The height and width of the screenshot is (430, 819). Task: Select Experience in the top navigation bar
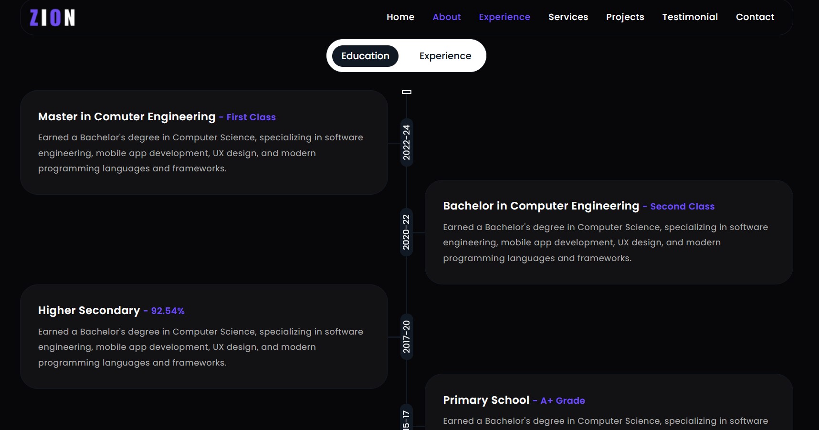504,17
